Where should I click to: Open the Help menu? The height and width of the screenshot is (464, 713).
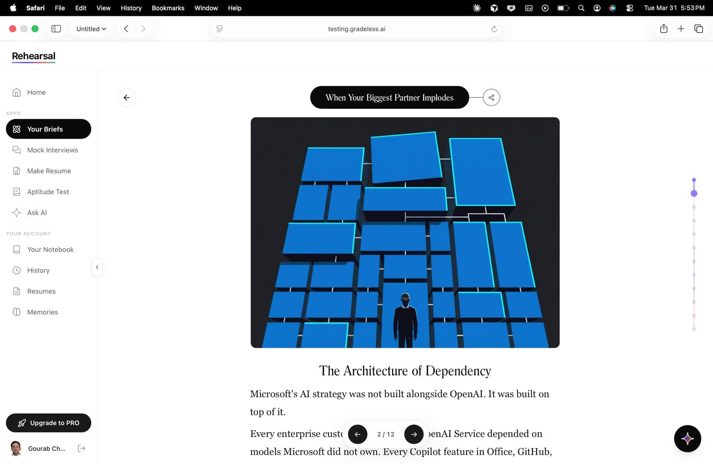[234, 8]
